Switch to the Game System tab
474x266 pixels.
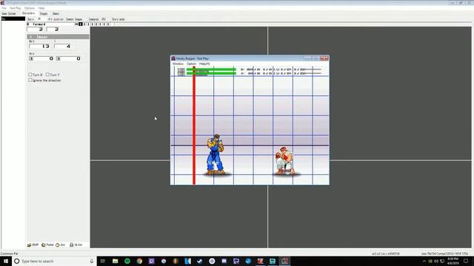pyautogui.click(x=9, y=13)
